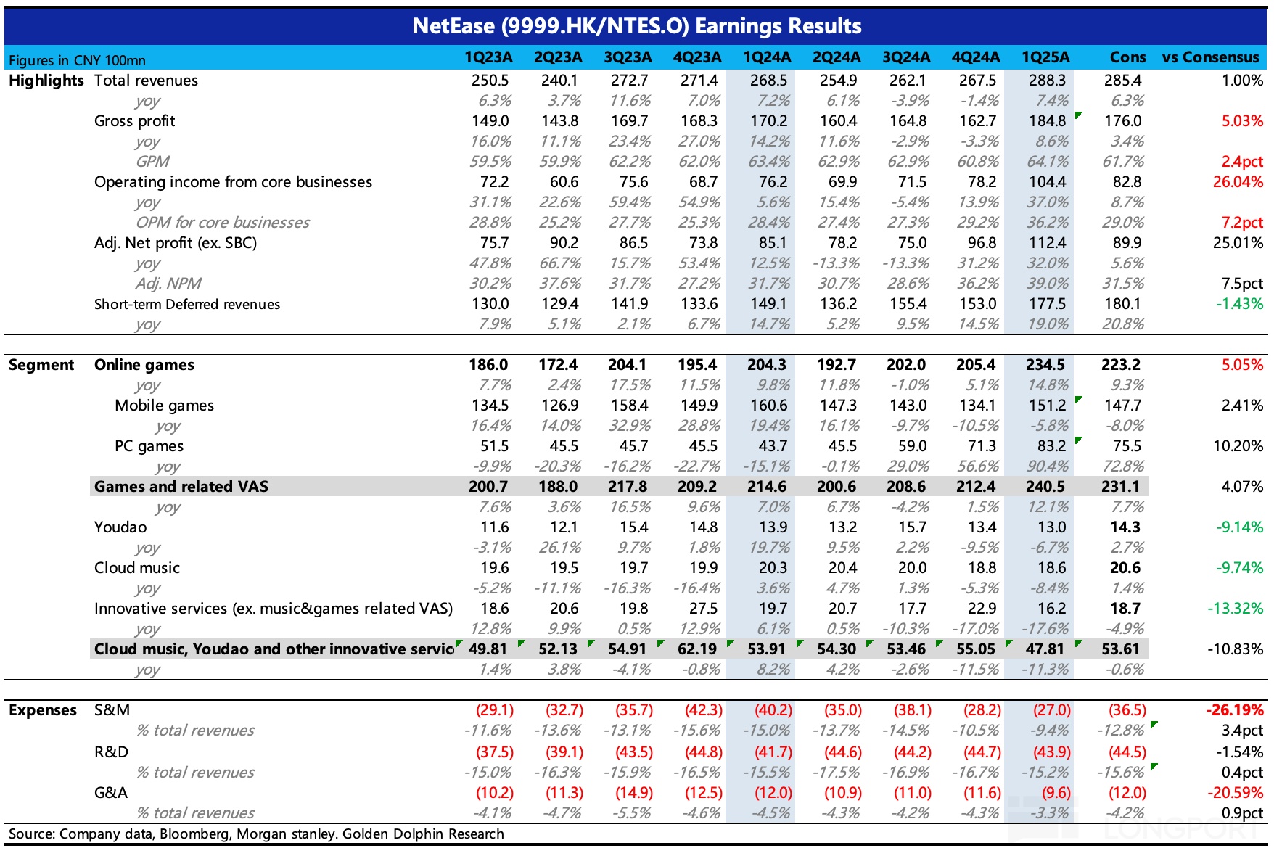Select the 'Segment' section label
1274x856 pixels.
point(41,365)
